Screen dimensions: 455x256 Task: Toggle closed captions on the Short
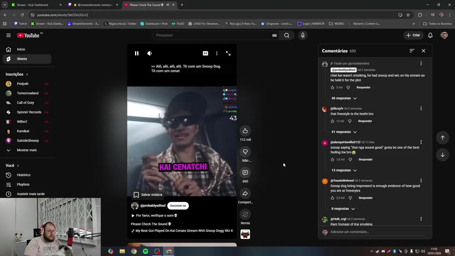pos(205,53)
